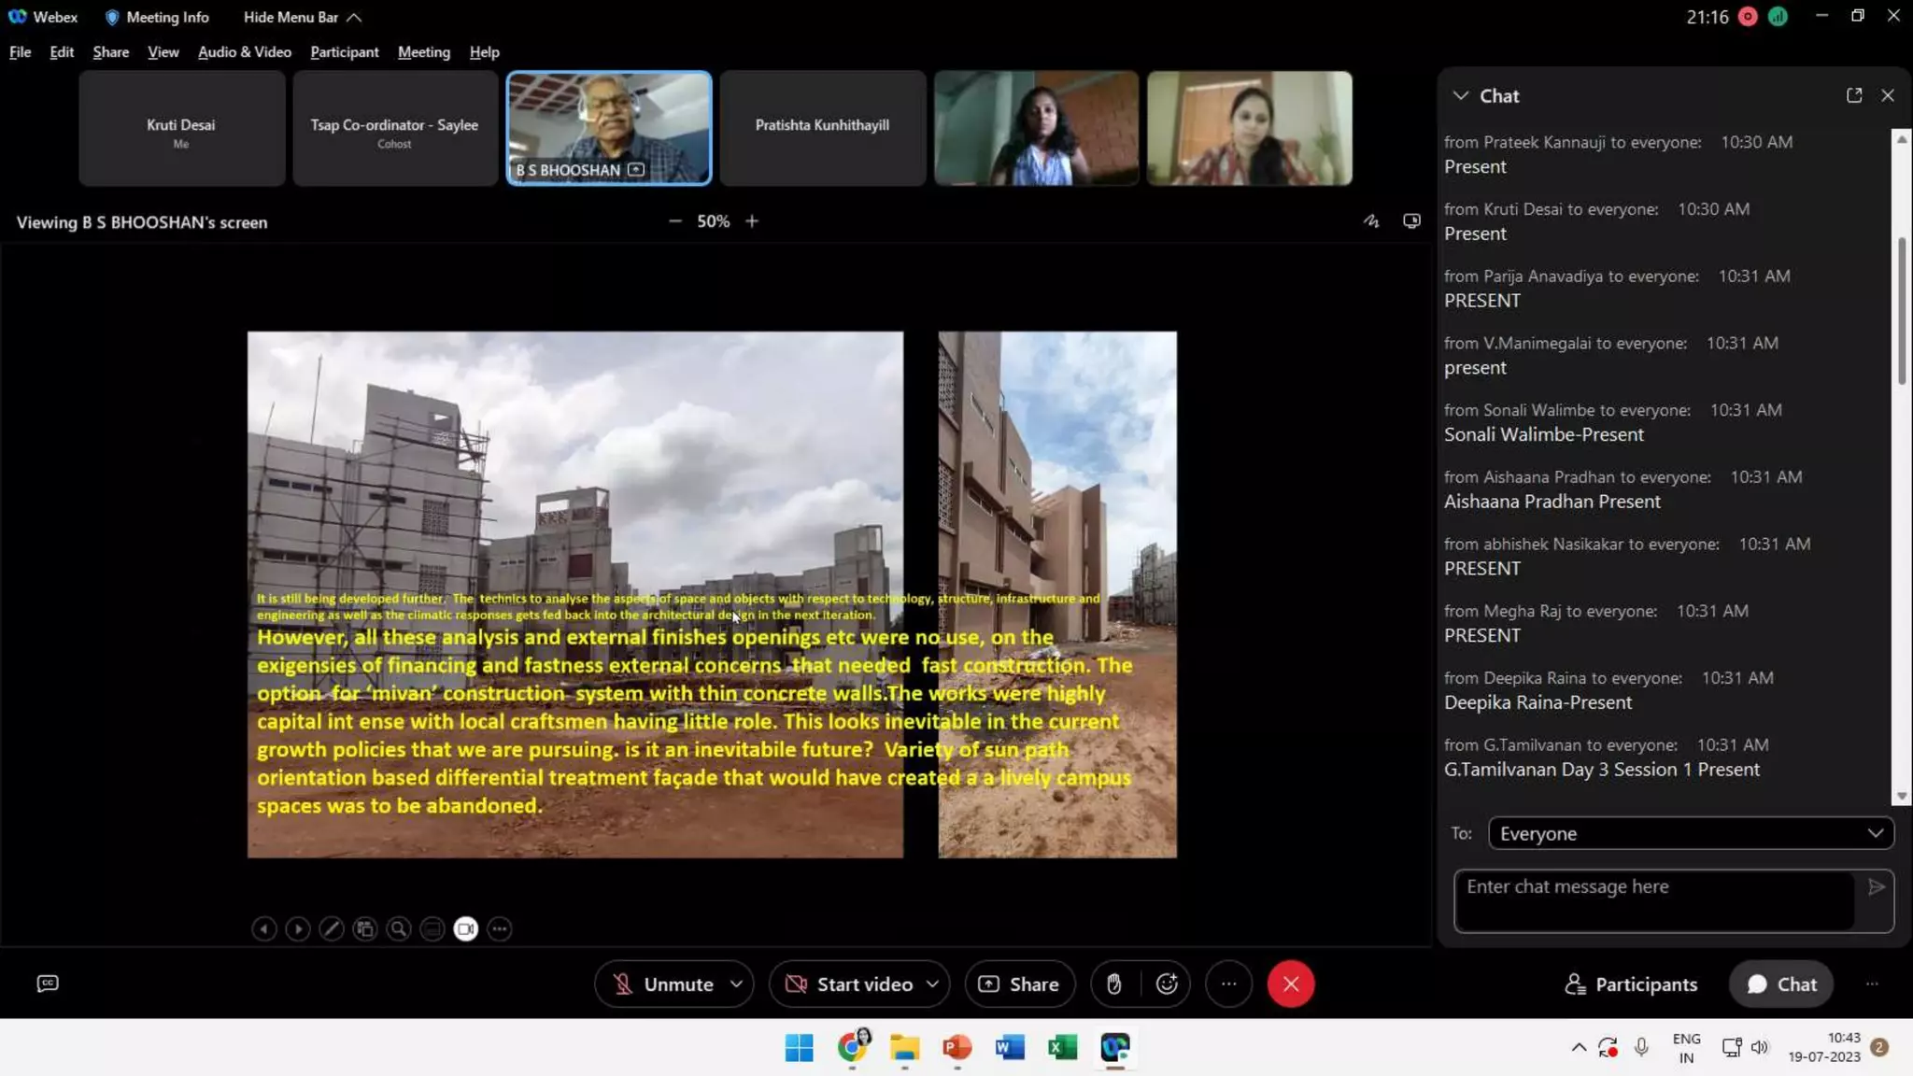Click the closed captions icon
The image size is (1913, 1076).
pyautogui.click(x=48, y=983)
